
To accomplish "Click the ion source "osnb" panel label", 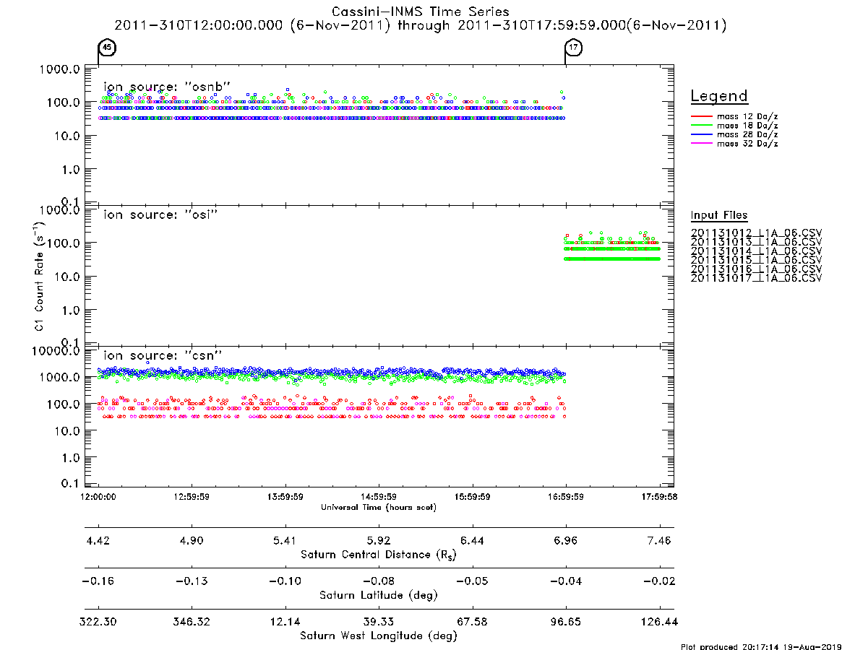I will pos(167,87).
